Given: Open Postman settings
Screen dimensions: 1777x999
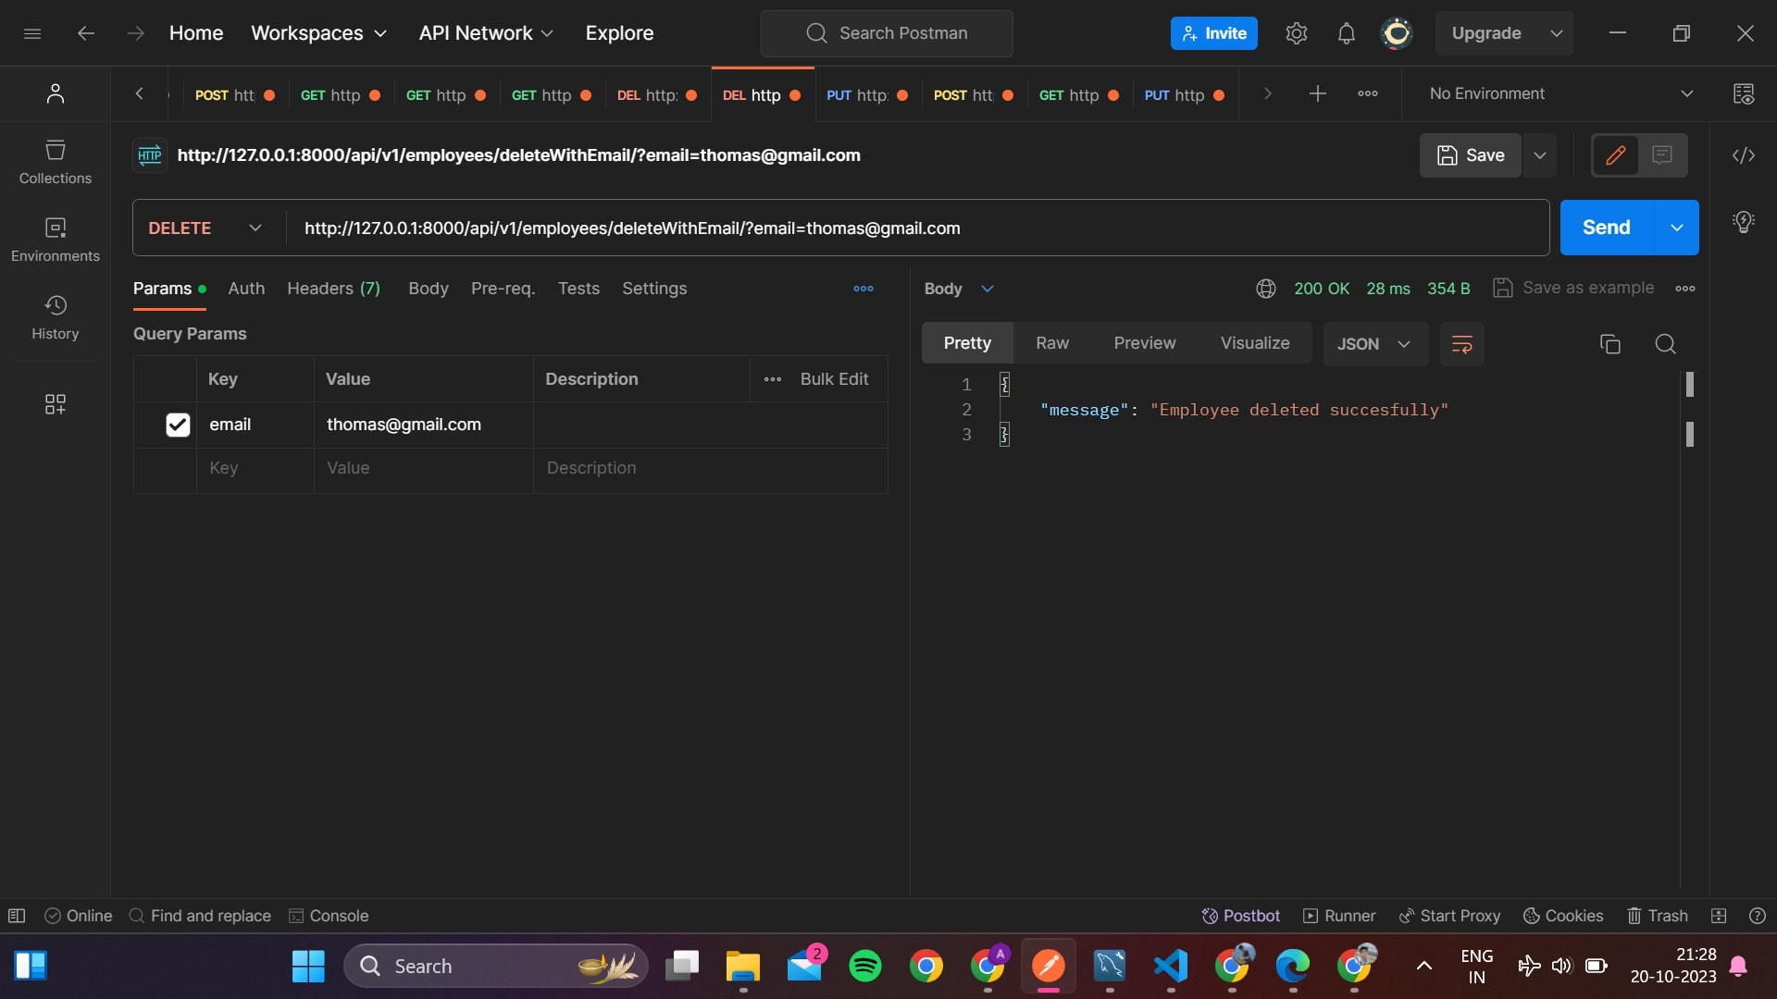Looking at the screenshot, I should 1296,32.
